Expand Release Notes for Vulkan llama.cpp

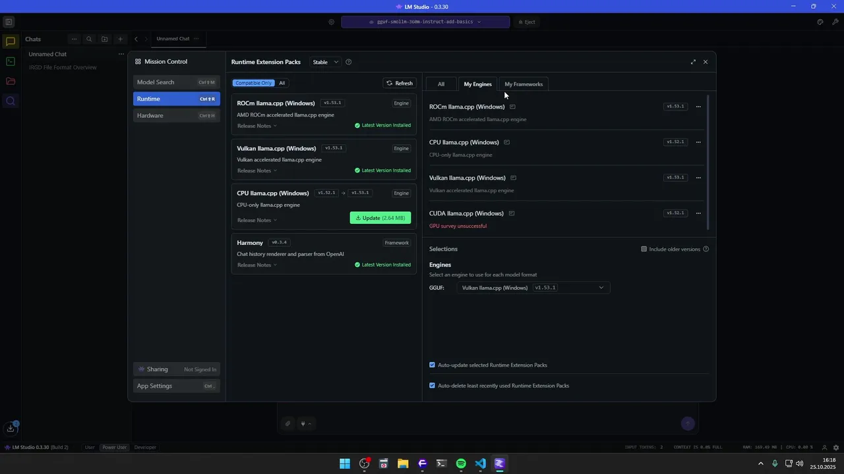point(256,171)
